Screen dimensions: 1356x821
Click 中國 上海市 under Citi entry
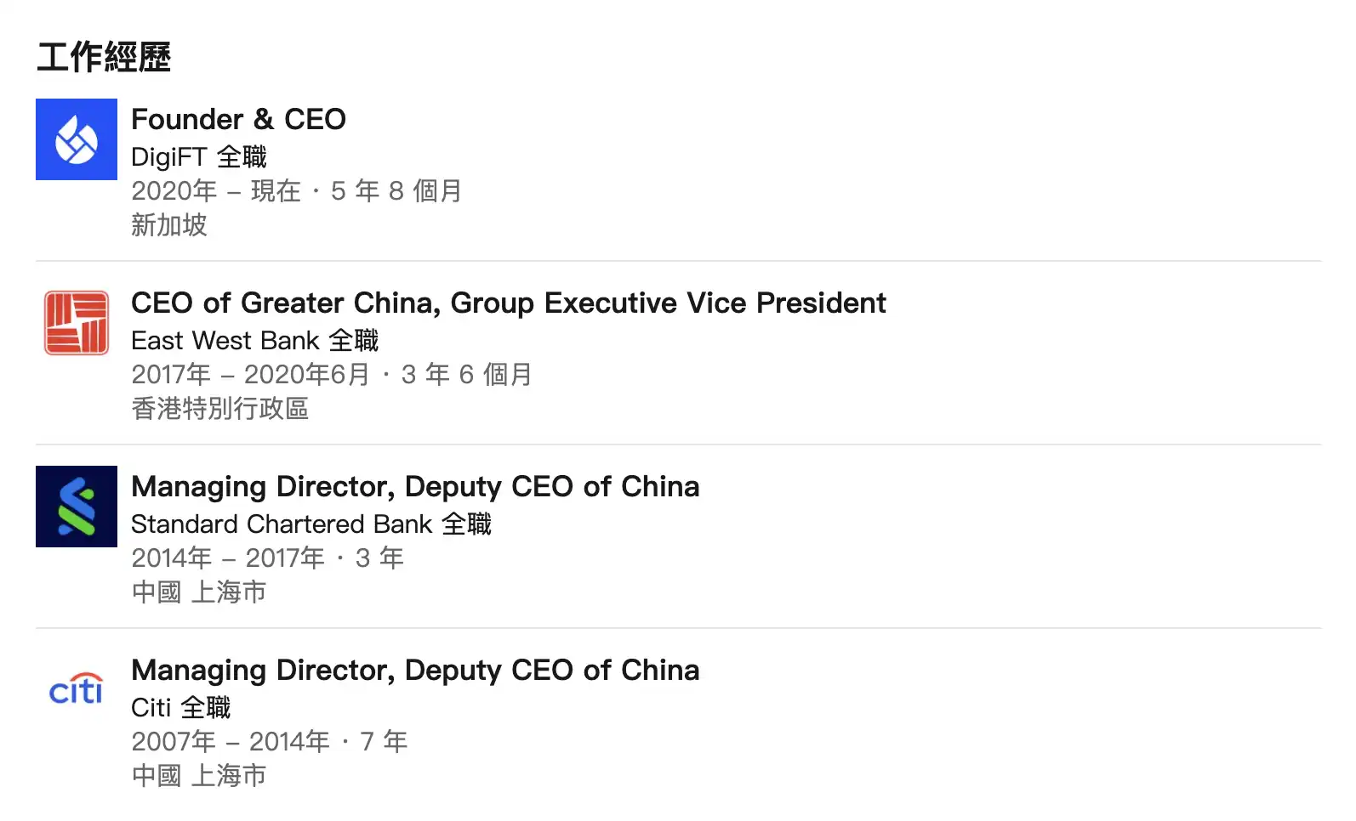click(199, 776)
